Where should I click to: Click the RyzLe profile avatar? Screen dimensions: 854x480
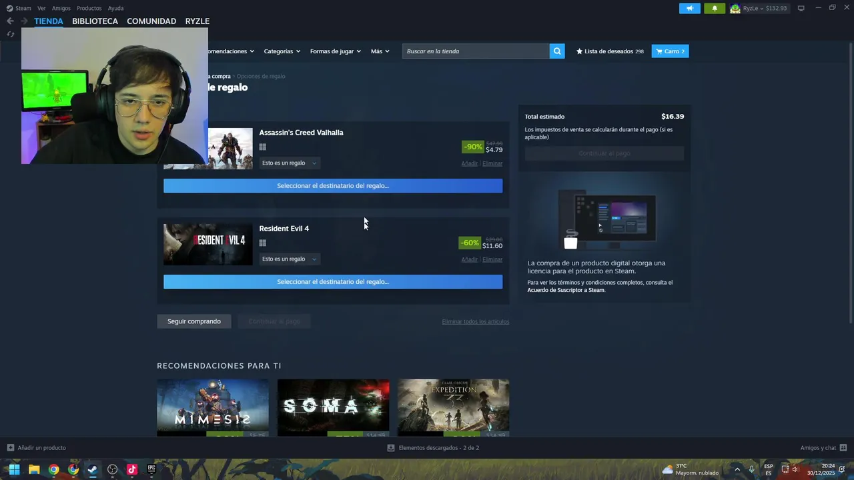[735, 8]
